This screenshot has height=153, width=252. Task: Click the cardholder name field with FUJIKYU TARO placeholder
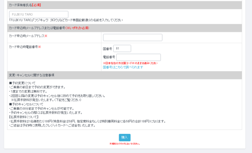point(39,14)
